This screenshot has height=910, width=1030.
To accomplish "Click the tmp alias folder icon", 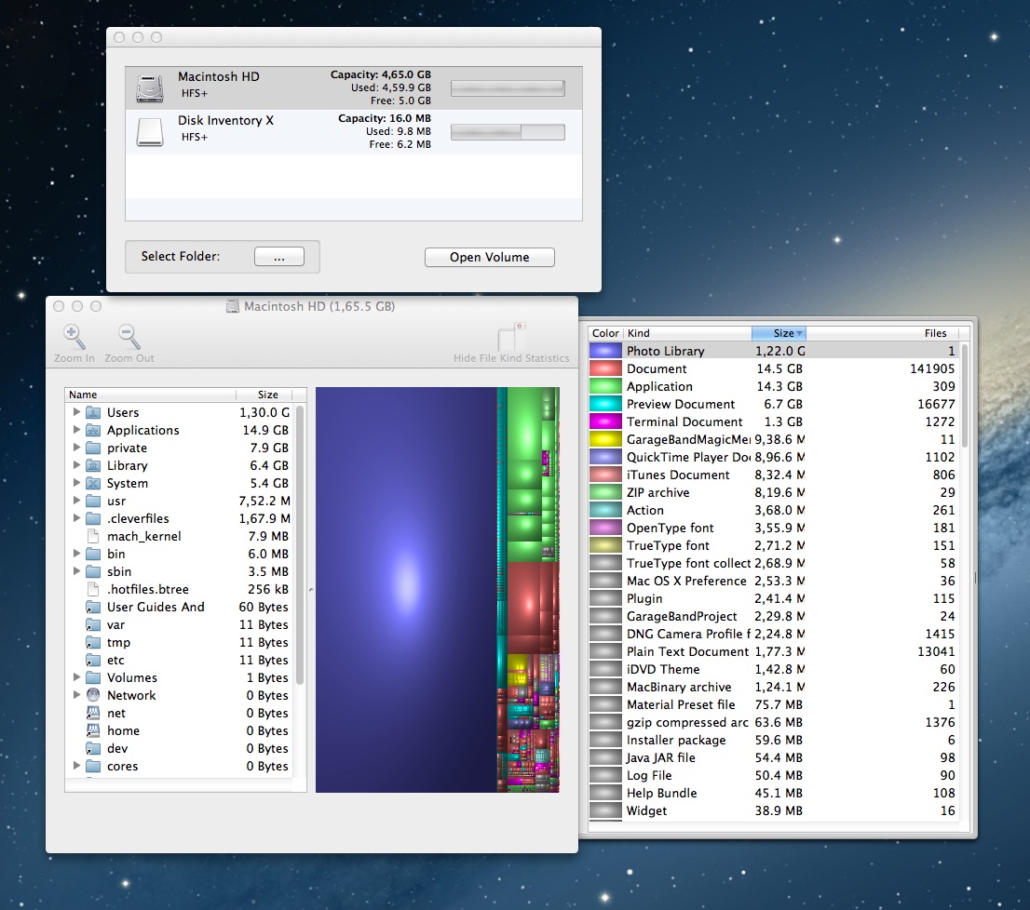I will click(x=93, y=642).
